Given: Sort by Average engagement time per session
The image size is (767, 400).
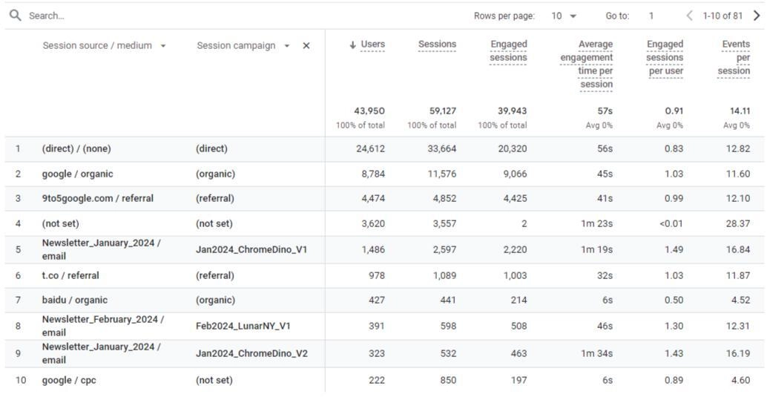Looking at the screenshot, I should point(587,64).
